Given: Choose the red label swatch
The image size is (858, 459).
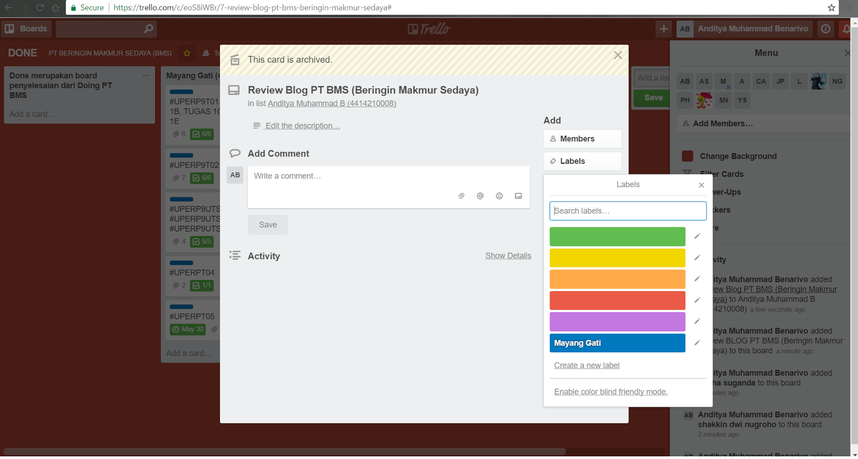Looking at the screenshot, I should pos(617,300).
